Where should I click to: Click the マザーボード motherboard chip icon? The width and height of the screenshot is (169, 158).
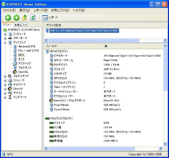click(x=10, y=38)
